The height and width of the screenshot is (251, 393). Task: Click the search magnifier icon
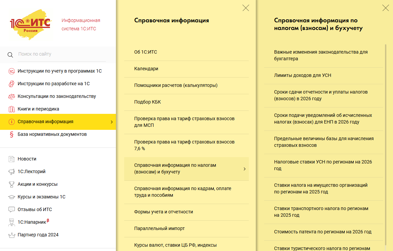(10, 55)
